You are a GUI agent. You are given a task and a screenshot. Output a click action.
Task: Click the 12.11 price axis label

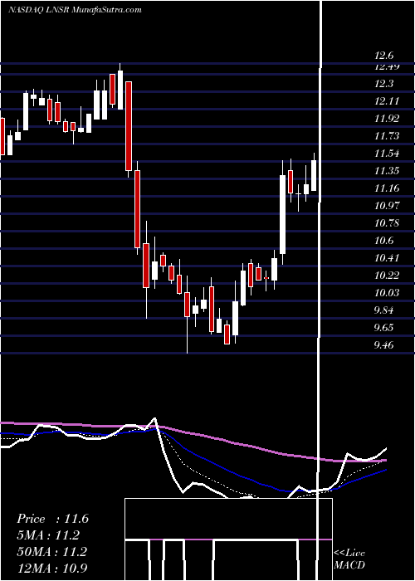(x=386, y=101)
